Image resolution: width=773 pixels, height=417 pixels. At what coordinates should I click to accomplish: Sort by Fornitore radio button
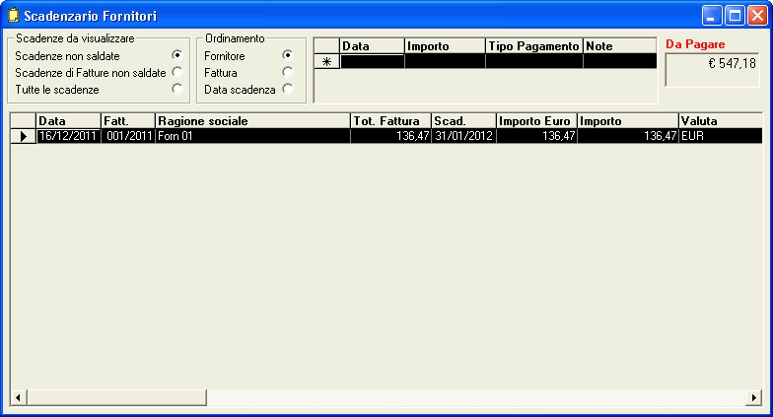[288, 55]
